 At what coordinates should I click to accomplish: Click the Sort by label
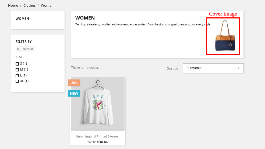173,68
